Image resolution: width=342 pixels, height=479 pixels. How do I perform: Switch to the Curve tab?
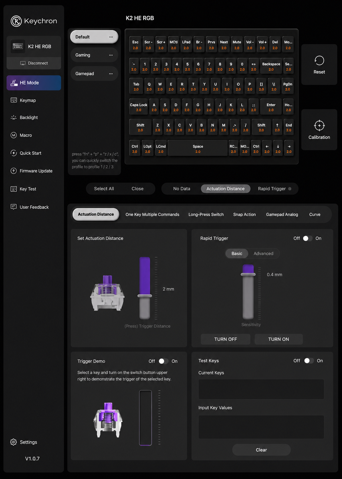[x=315, y=214]
